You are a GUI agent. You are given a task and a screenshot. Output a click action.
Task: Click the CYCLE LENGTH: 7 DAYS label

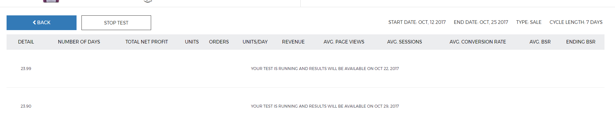coord(576,22)
